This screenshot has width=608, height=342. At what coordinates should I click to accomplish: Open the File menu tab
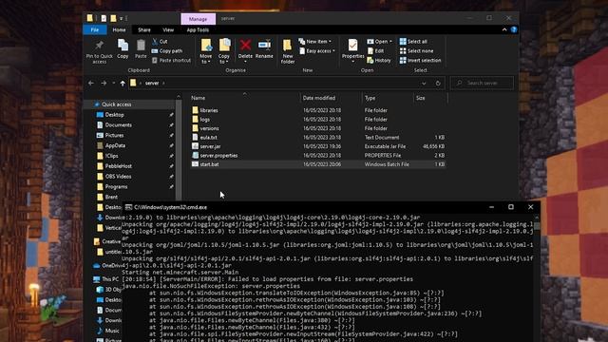coord(95,29)
